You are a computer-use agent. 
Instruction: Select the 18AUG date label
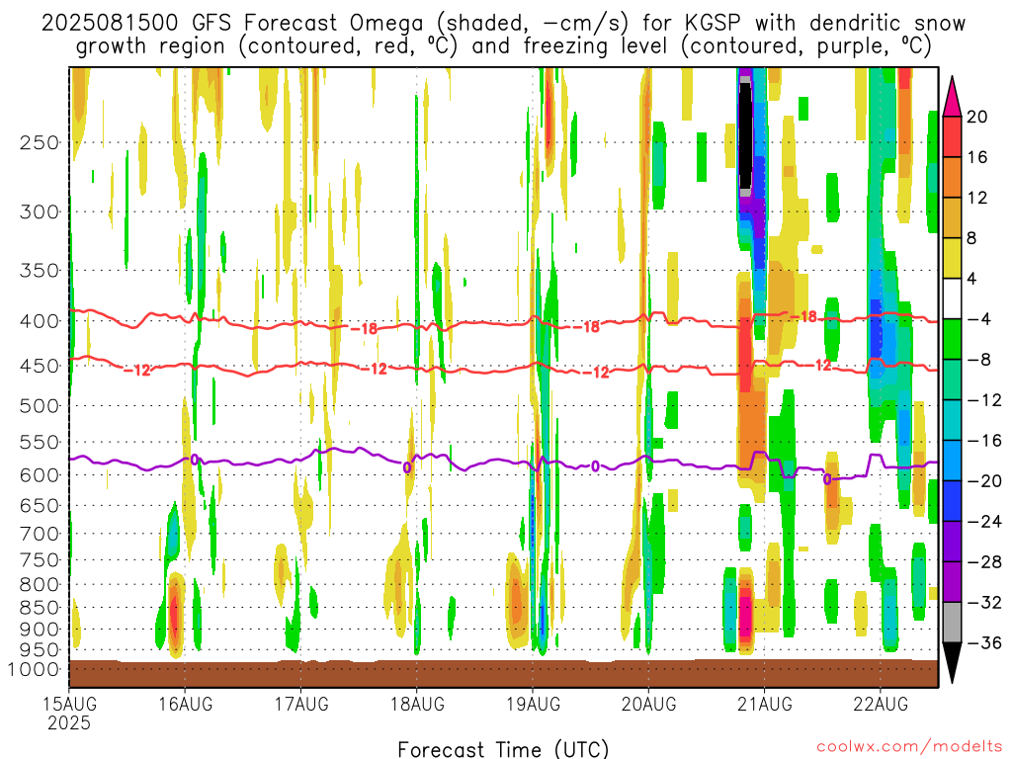(417, 704)
